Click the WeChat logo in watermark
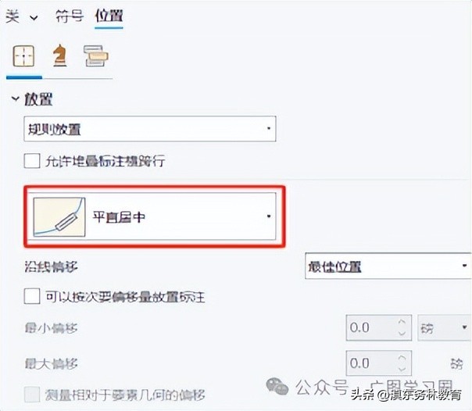This screenshot has width=472, height=411. (x=277, y=386)
